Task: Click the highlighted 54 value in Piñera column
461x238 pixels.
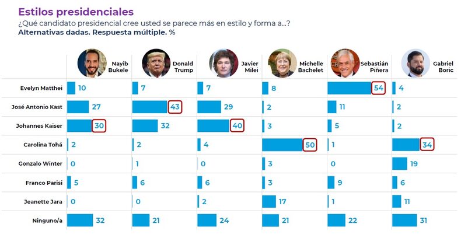Action: click(379, 88)
